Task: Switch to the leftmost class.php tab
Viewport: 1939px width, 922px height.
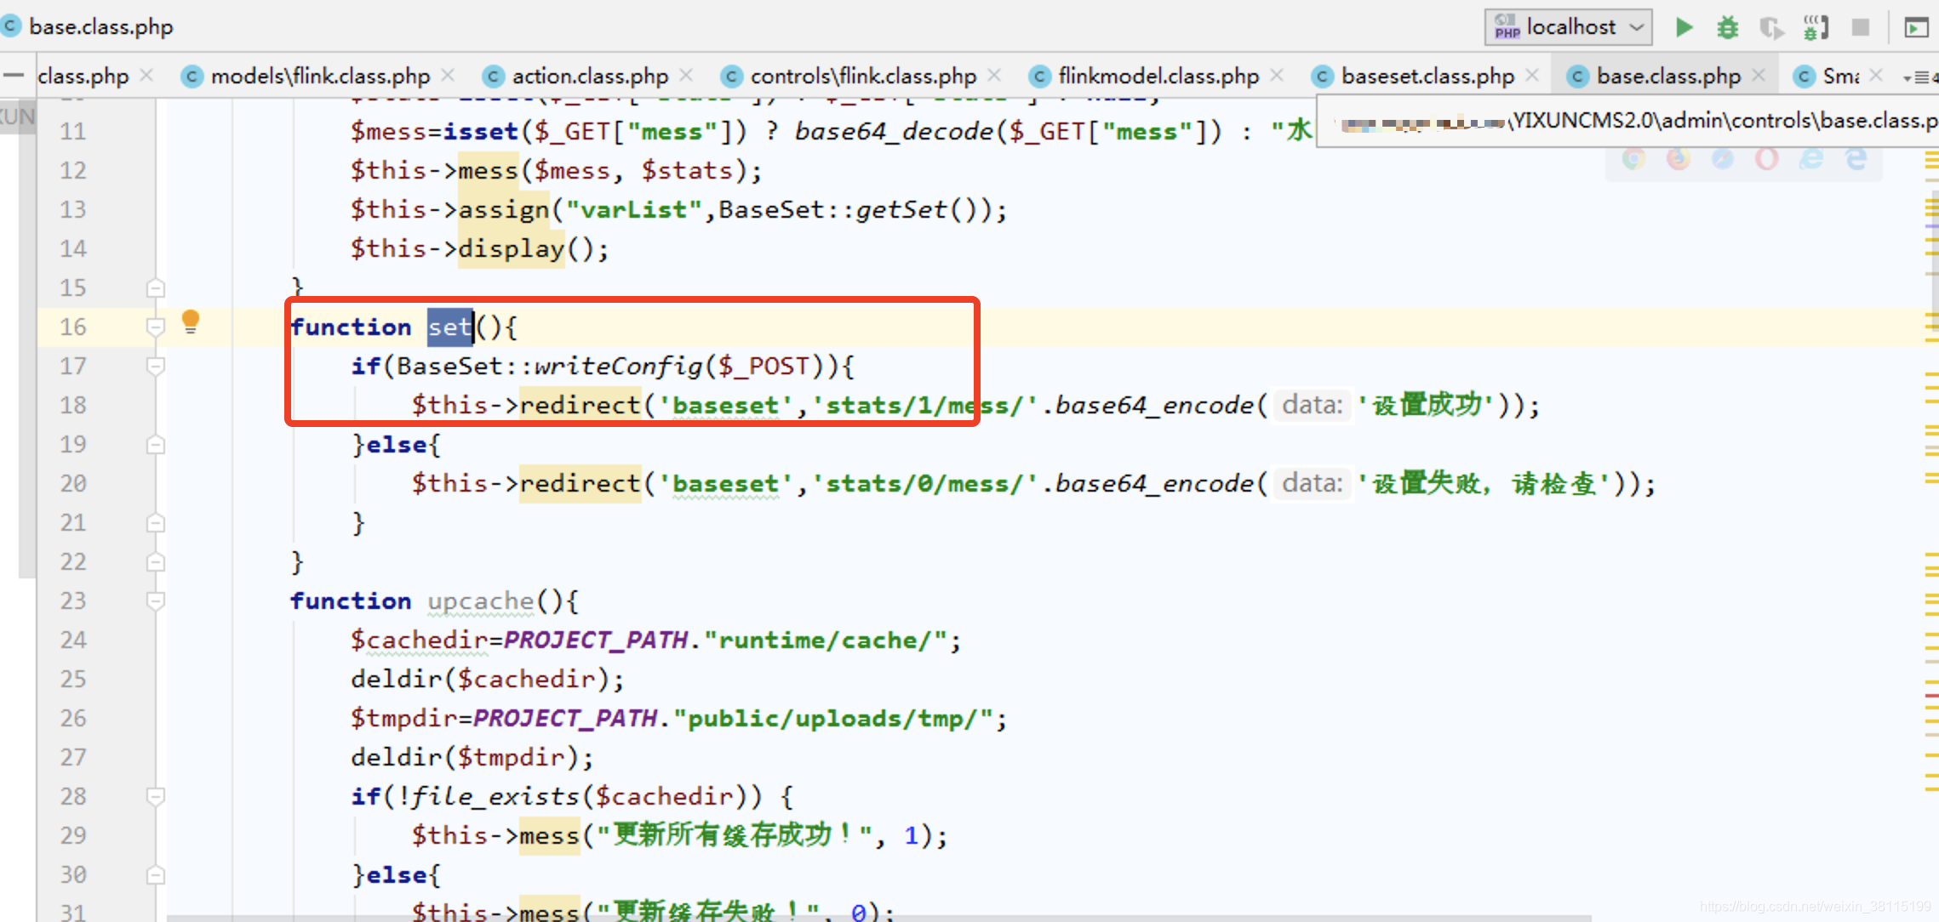Action: tap(83, 77)
